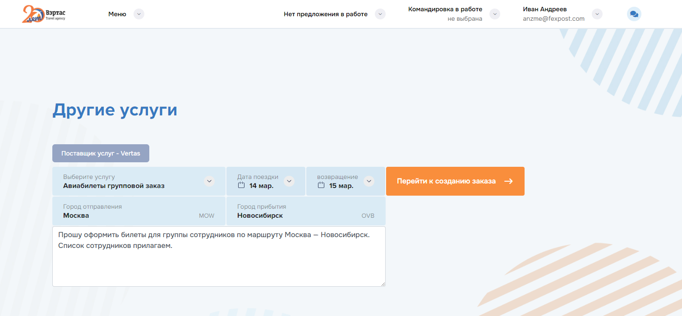Click the Нет предложения в работе label
Viewport: 682px width, 316px height.
(x=326, y=14)
